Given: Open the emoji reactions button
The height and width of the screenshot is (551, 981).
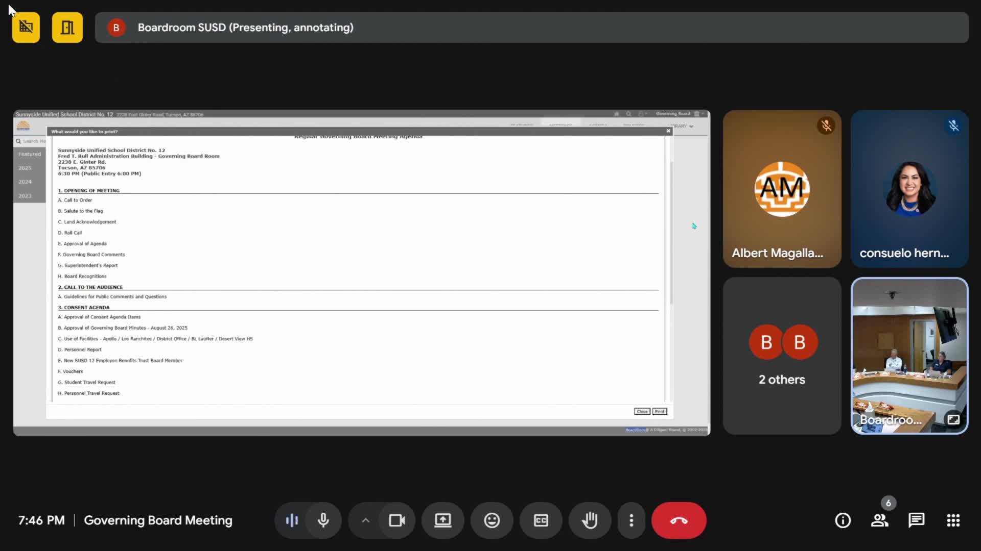Looking at the screenshot, I should [492, 520].
